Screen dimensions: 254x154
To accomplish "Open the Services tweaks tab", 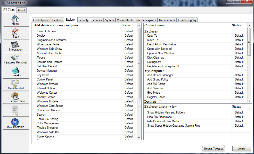I will click(97, 20).
